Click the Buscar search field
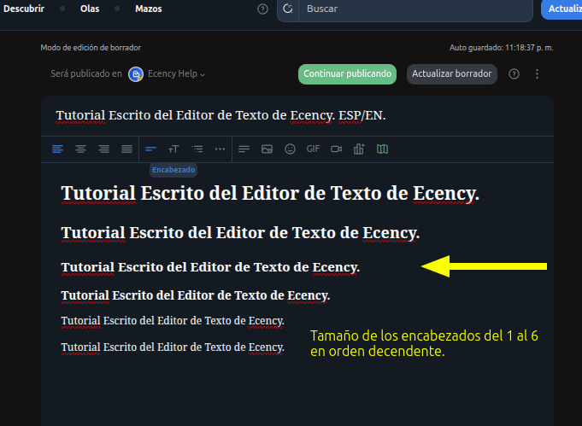The height and width of the screenshot is (426, 582). click(415, 9)
